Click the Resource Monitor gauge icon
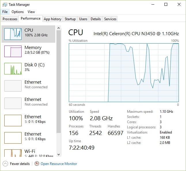This screenshot has height=171, width=186. coord(37,164)
